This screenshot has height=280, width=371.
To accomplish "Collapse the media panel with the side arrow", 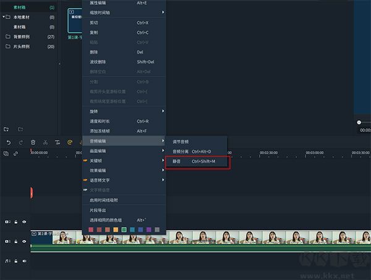I will (x=59, y=64).
